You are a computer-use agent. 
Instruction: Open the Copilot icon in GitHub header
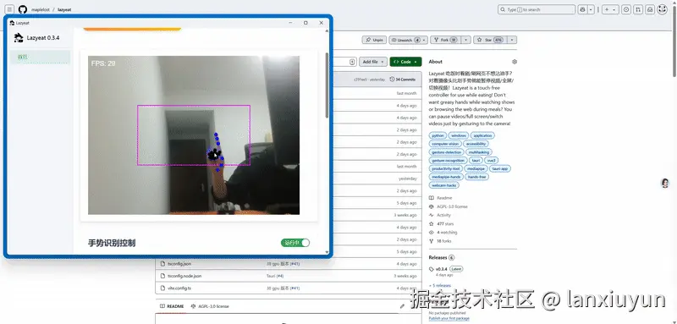583,9
